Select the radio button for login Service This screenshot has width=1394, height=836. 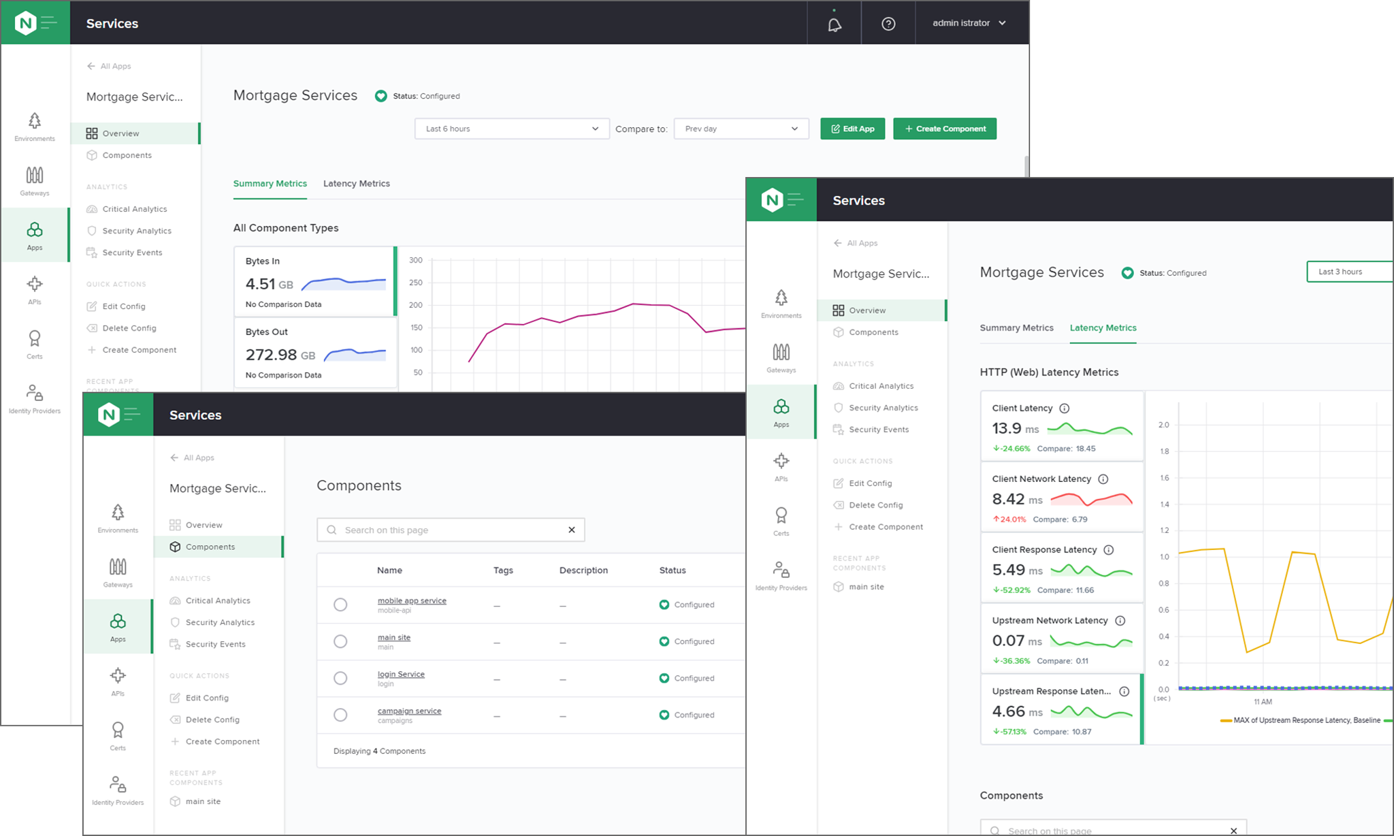340,678
